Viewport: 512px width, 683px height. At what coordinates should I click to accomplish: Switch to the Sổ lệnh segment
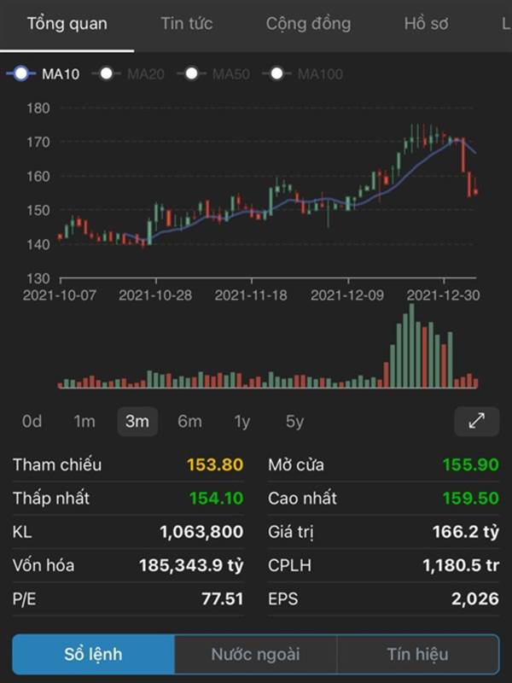coord(93,654)
